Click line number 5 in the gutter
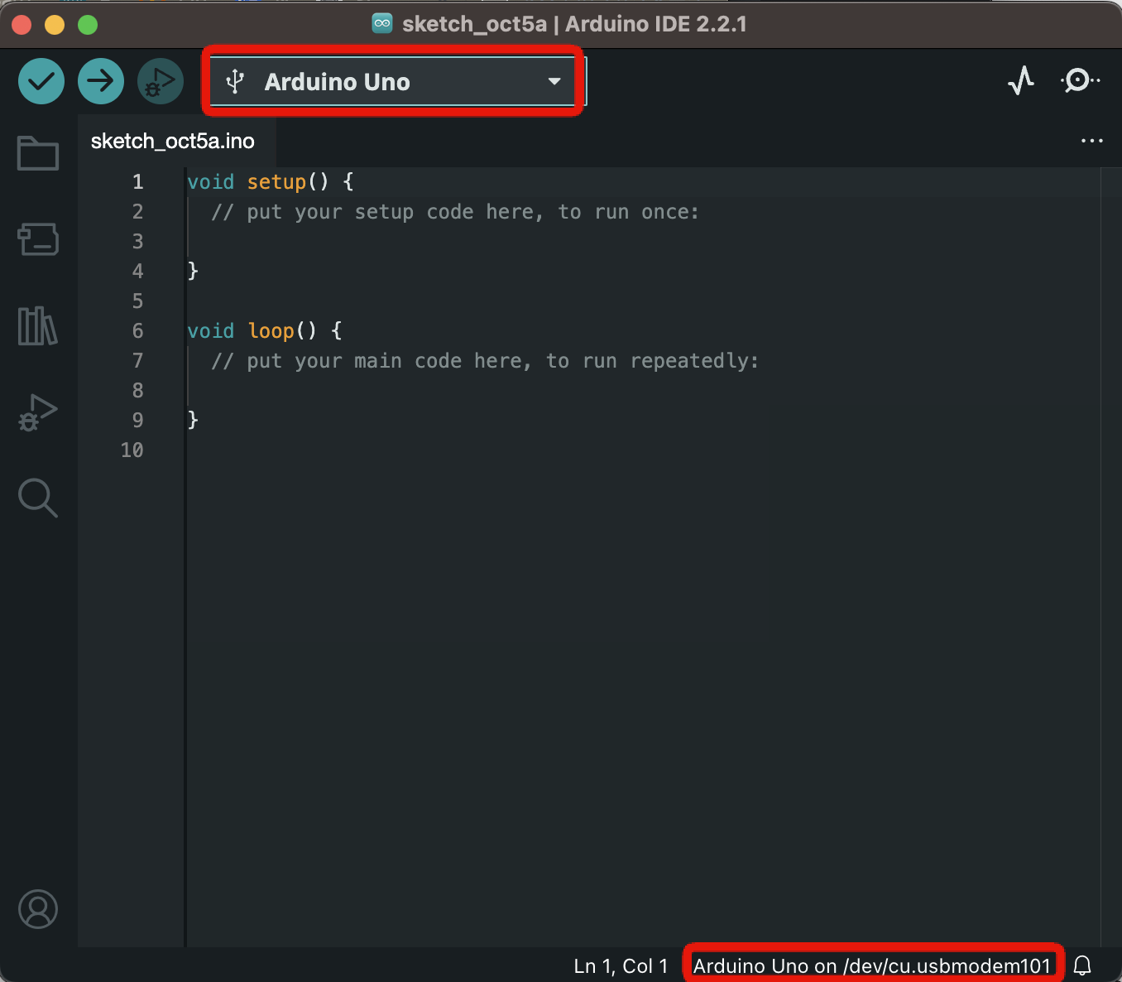Viewport: 1122px width, 982px height. 137,301
